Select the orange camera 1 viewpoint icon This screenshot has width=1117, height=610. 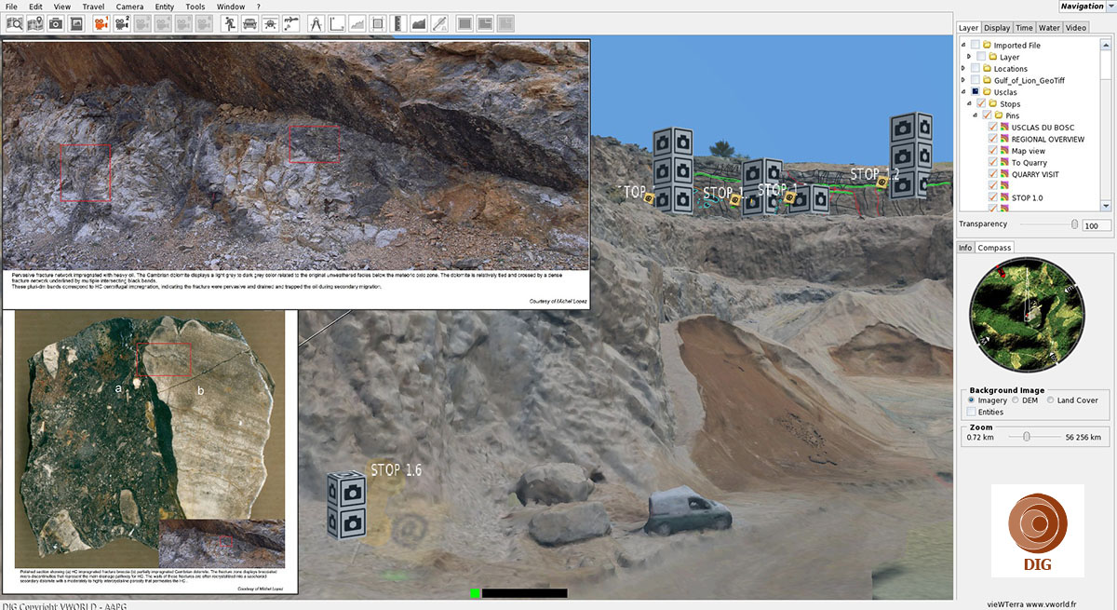(101, 23)
